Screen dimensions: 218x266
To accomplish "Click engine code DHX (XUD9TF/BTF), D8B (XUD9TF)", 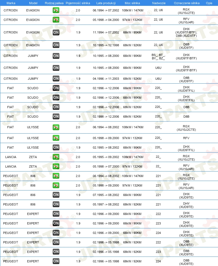I will point(186,32).
